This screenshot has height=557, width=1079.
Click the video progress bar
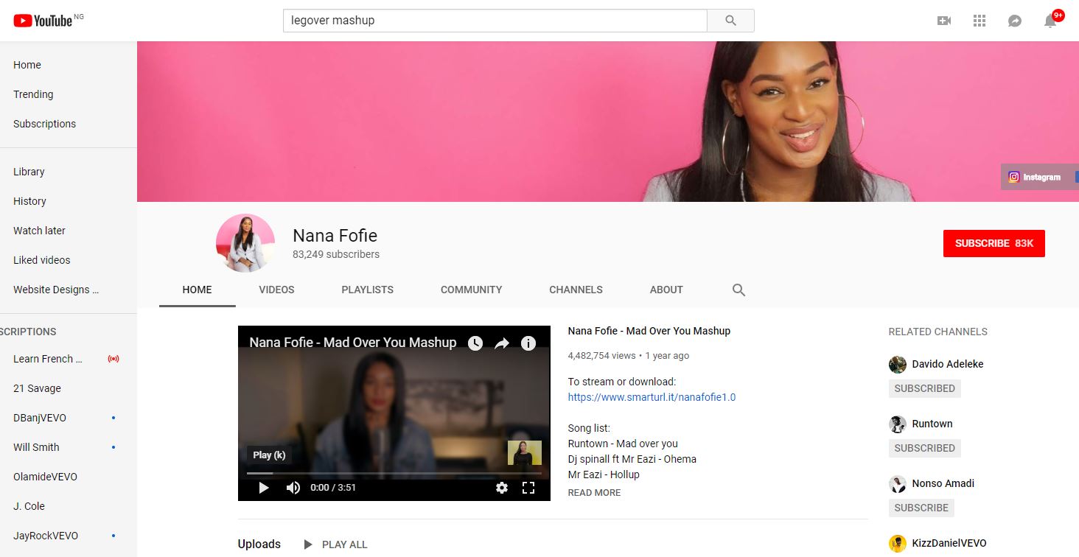394,473
